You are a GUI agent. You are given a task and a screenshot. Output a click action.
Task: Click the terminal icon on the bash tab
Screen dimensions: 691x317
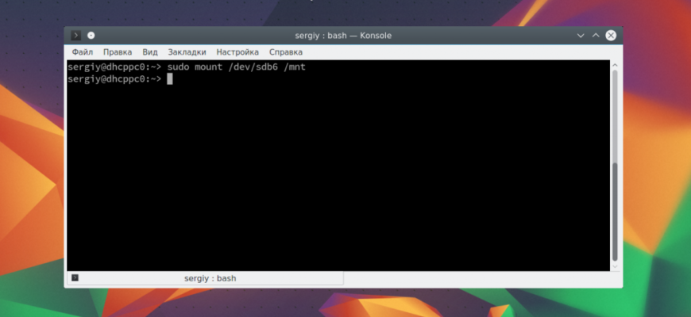(x=75, y=278)
